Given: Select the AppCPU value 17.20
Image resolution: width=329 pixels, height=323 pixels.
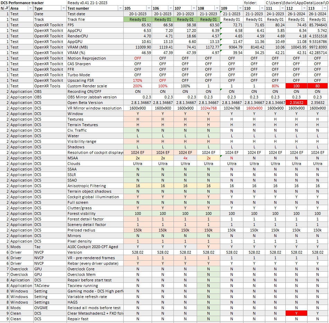Looking at the screenshot, I should click(x=185, y=30).
